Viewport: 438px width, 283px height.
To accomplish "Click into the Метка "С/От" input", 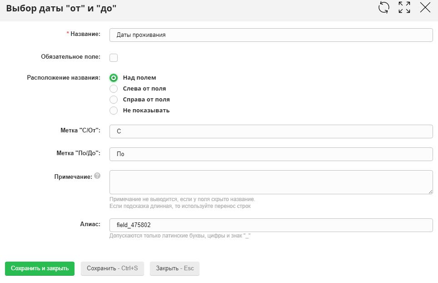I will [x=271, y=131].
